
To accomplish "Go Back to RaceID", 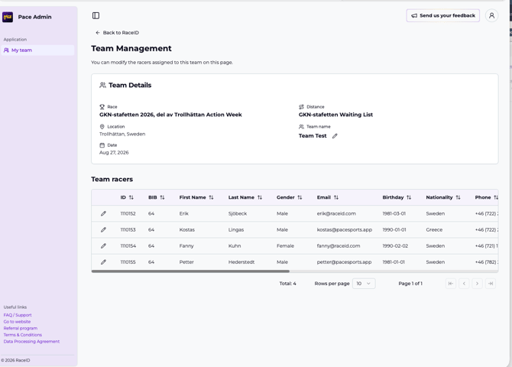I will 117,33.
